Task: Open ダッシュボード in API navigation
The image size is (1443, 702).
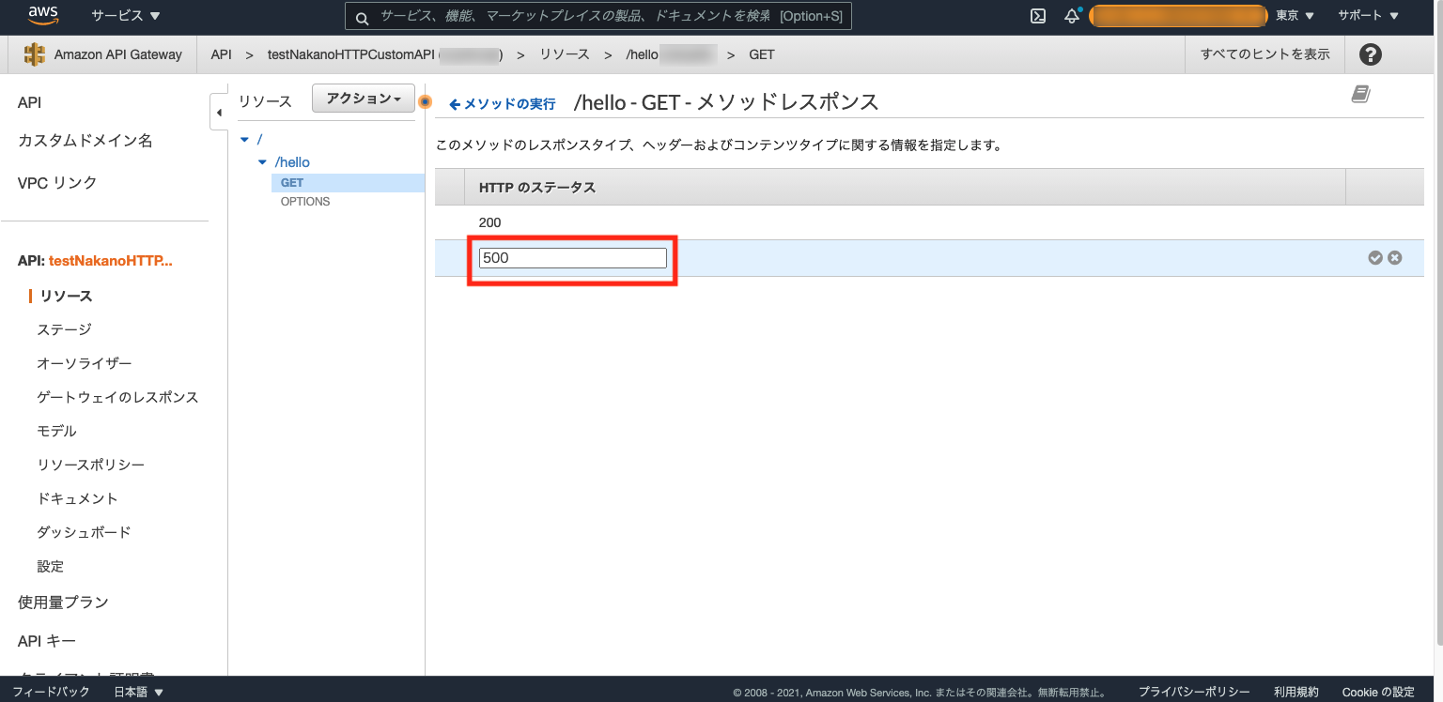Action: (x=84, y=532)
